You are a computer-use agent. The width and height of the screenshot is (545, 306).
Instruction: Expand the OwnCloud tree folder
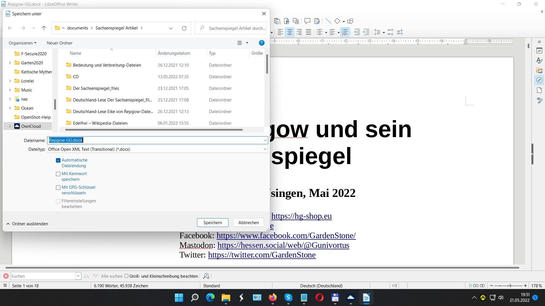(x=10, y=126)
